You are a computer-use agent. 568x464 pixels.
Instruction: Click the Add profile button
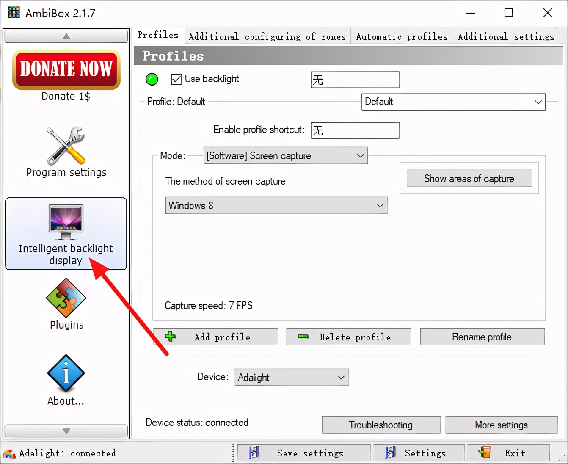[x=216, y=337]
